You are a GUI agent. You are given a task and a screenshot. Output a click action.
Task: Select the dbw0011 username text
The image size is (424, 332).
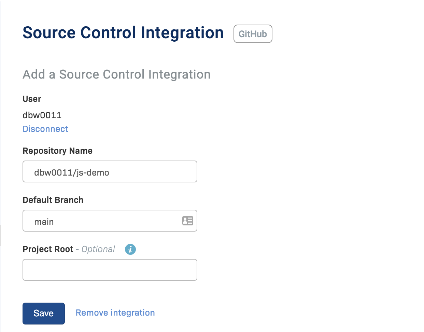click(42, 115)
